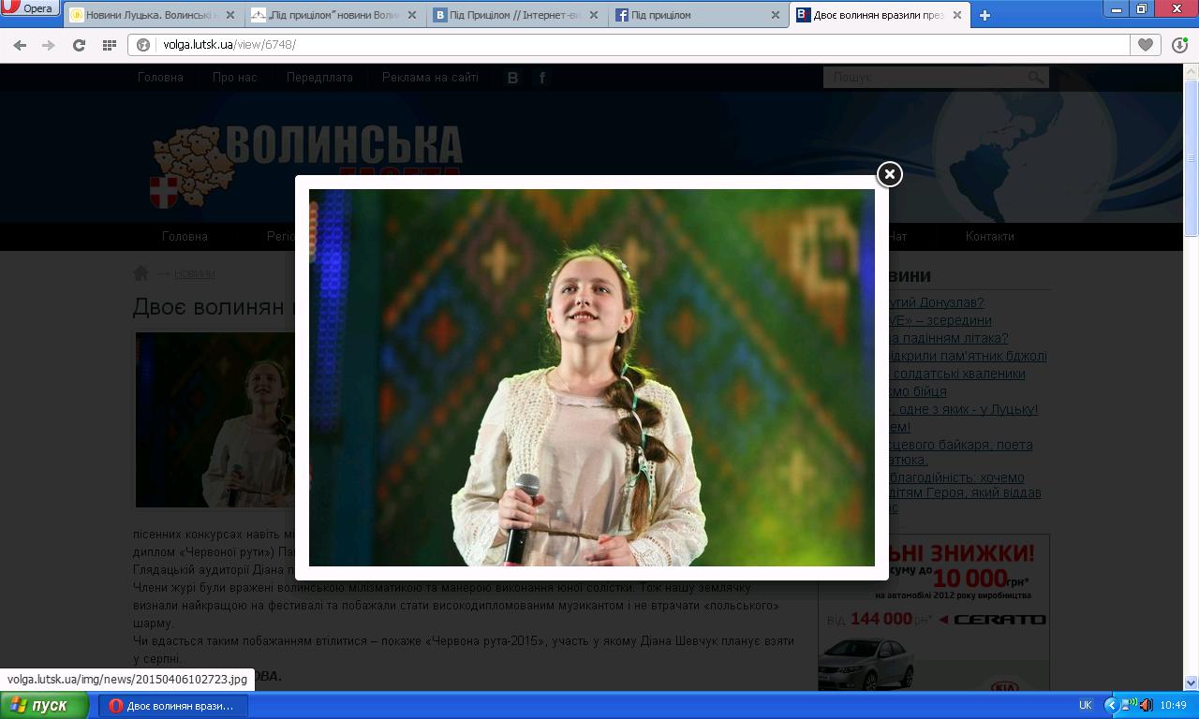Open the Speed Dial grid icon
This screenshot has width=1199, height=719.
[109, 45]
